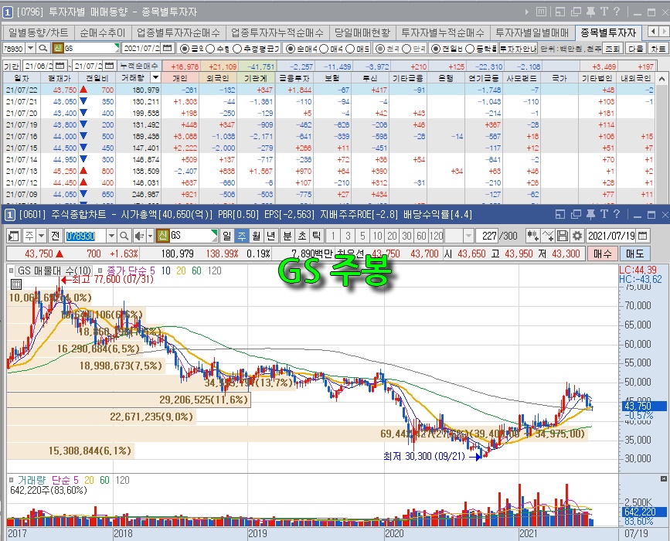Viewport: 670px width, 541px height.
Task: Click the add indicator line icon in chart toolbar
Action: (x=548, y=236)
